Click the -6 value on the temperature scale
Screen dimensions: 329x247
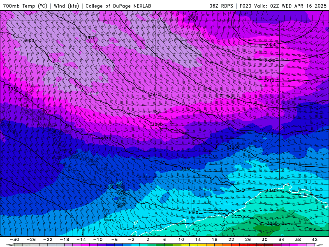[115, 240]
